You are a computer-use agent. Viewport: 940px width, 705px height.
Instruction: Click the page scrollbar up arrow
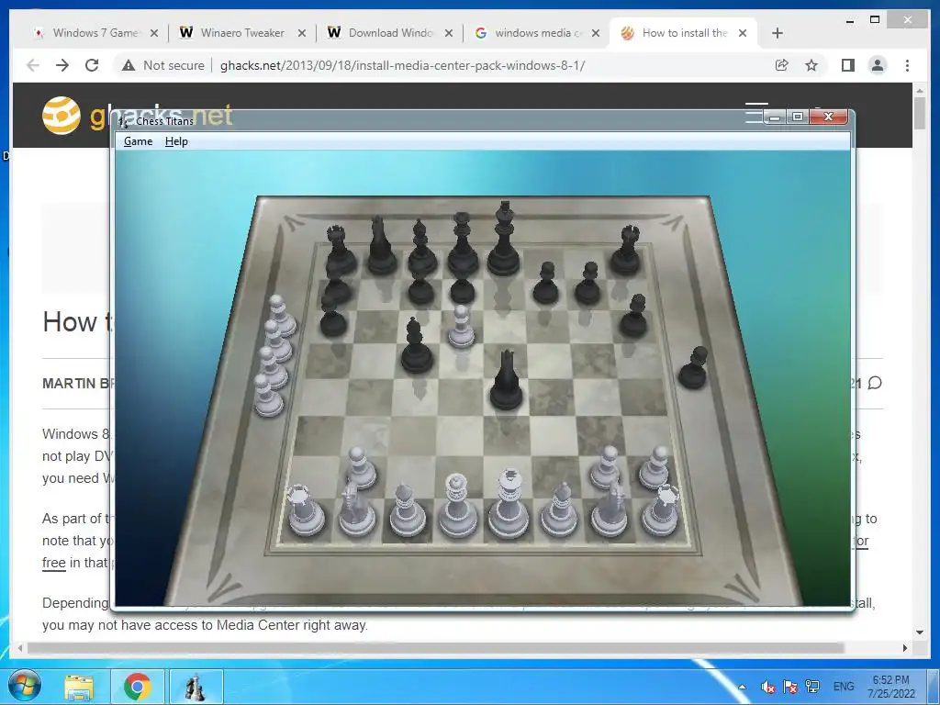[920, 90]
